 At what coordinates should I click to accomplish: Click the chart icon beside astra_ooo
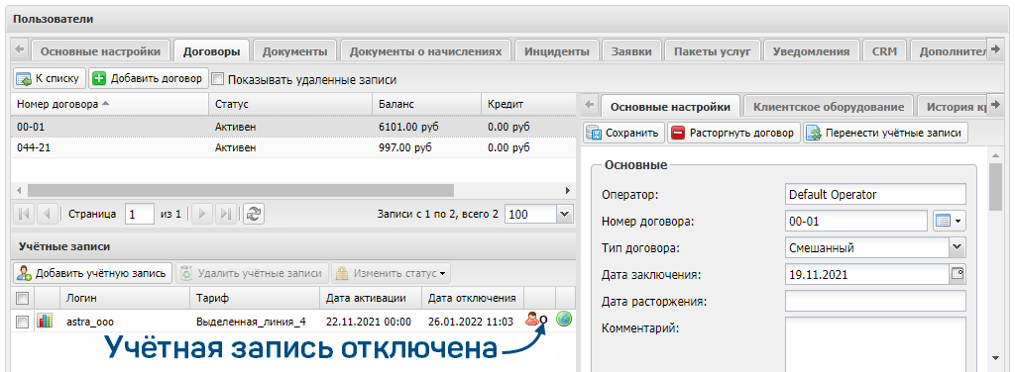pos(46,321)
